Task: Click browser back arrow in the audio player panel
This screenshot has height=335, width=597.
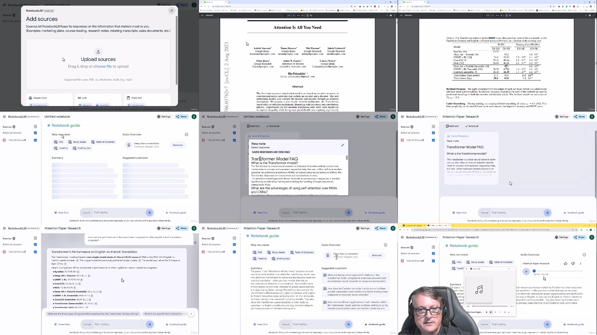Action: 400,230
